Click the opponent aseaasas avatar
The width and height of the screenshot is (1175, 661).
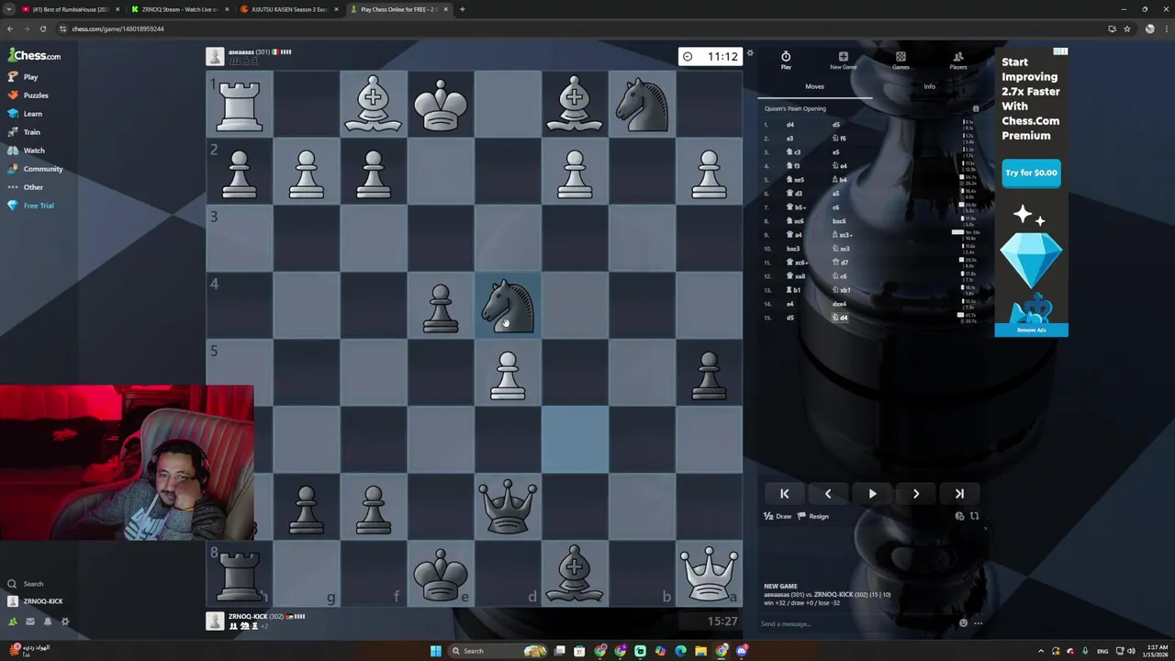click(x=215, y=57)
